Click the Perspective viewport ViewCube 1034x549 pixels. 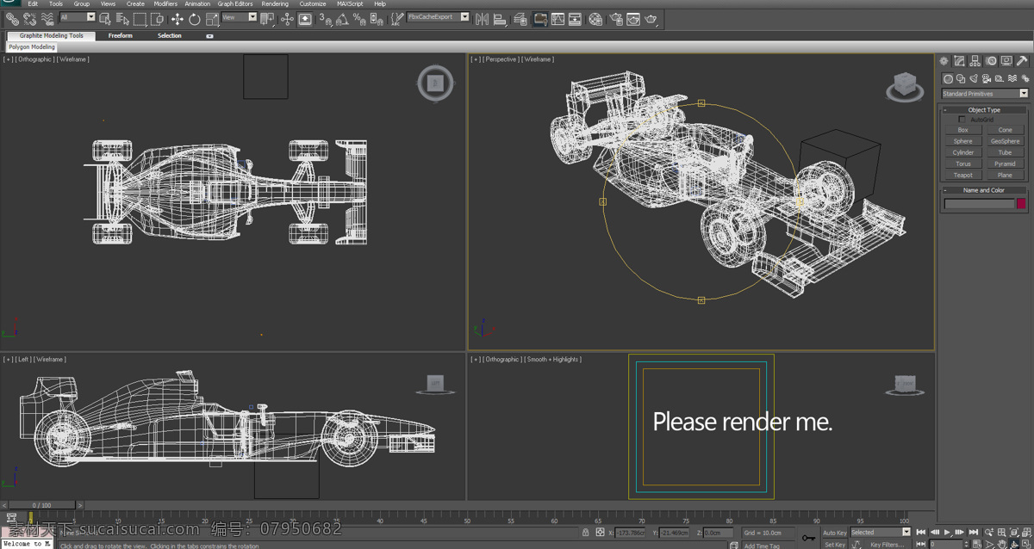pyautogui.click(x=905, y=86)
